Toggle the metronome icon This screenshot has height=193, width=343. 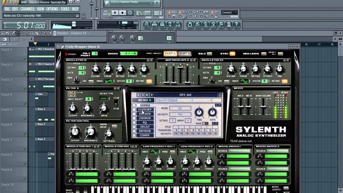pyautogui.click(x=174, y=16)
